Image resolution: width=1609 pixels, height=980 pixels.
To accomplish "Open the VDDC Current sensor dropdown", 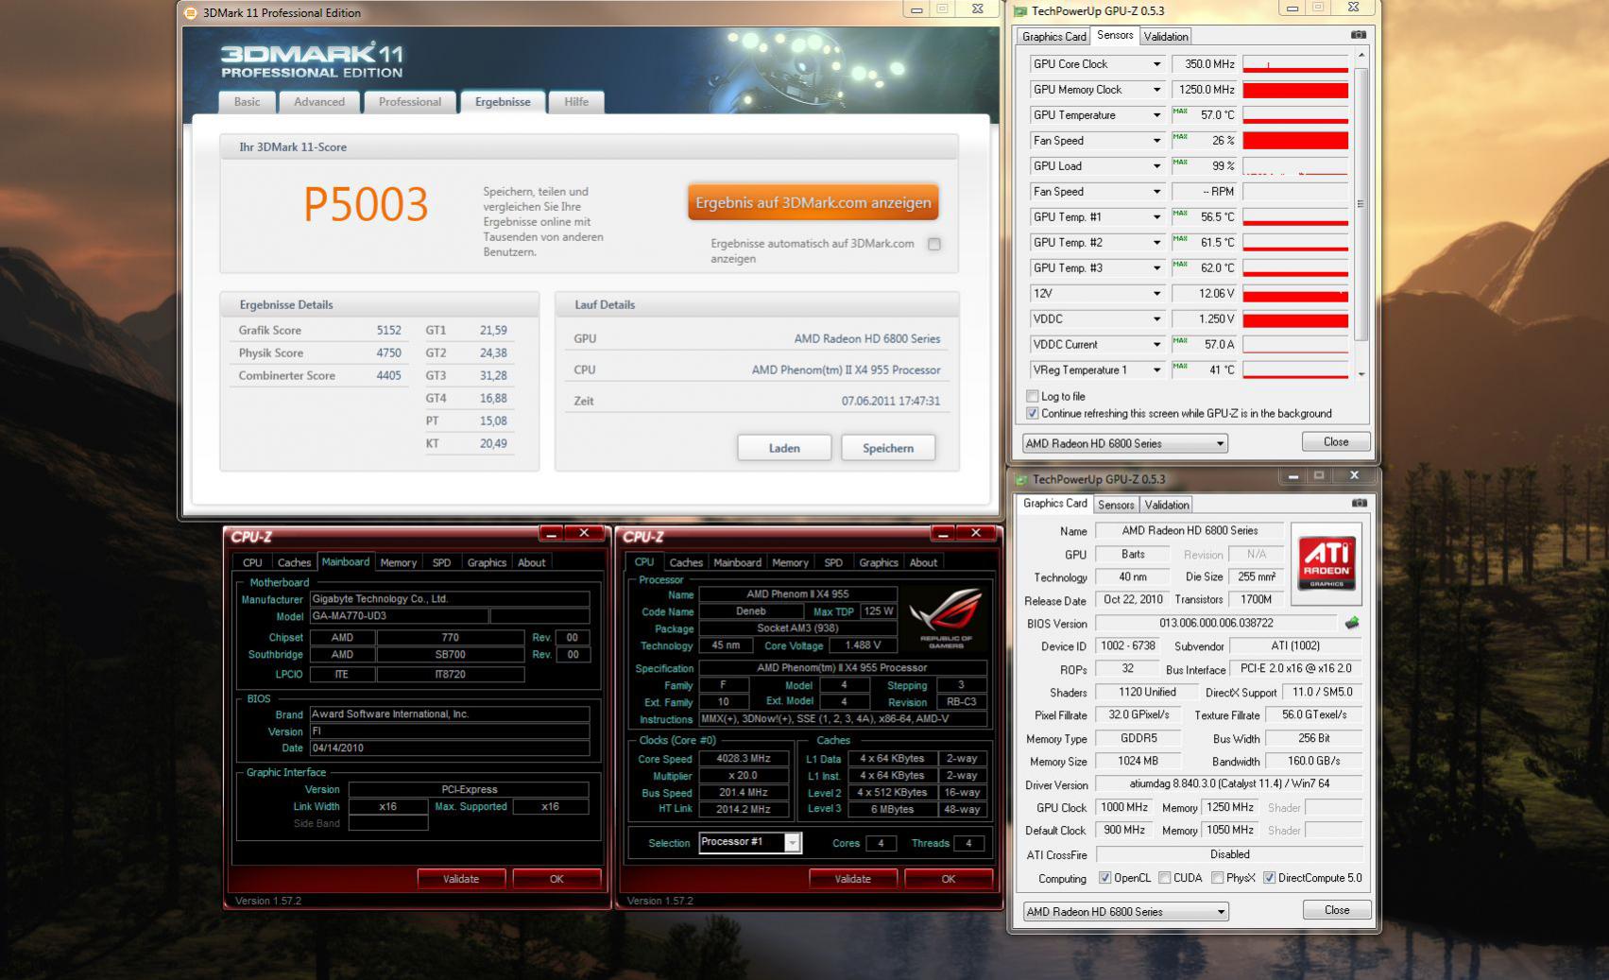I will point(1156,345).
